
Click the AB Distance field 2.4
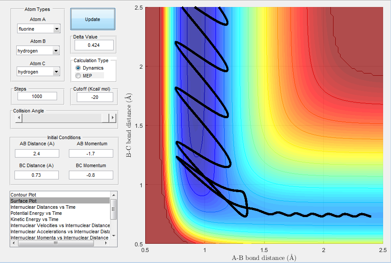click(x=37, y=153)
